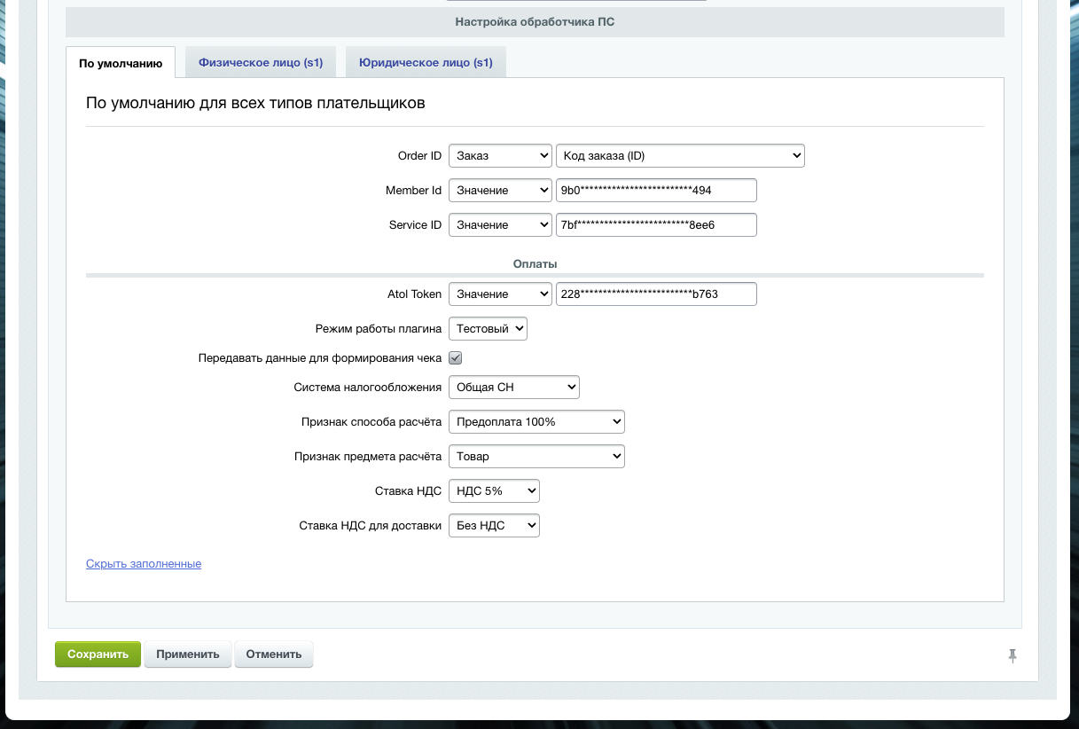Open the Atol Token type dropdown

coord(500,294)
